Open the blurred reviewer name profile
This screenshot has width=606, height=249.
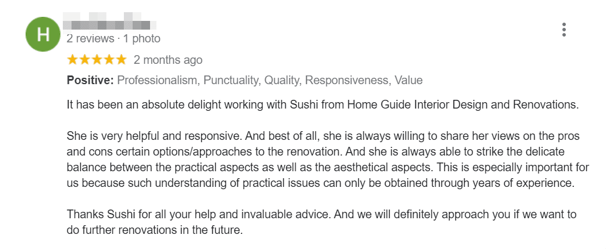pos(109,21)
